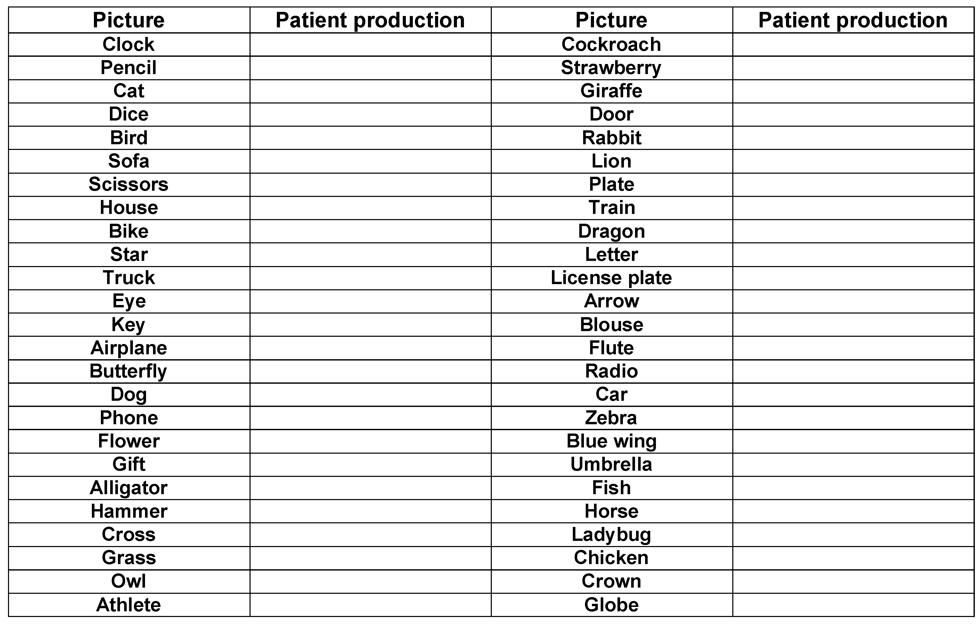This screenshot has height=625, width=980.
Task: Select the Athlete cell in the last row
Action: [128, 605]
